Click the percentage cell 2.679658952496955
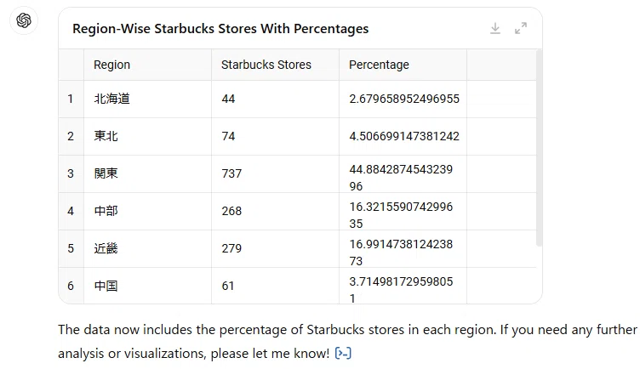The height and width of the screenshot is (369, 640). pos(403,99)
